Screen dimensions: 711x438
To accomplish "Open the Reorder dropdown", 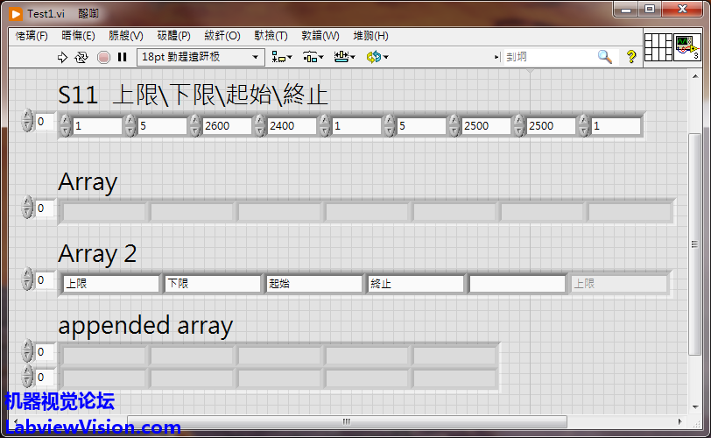I will 377,57.
